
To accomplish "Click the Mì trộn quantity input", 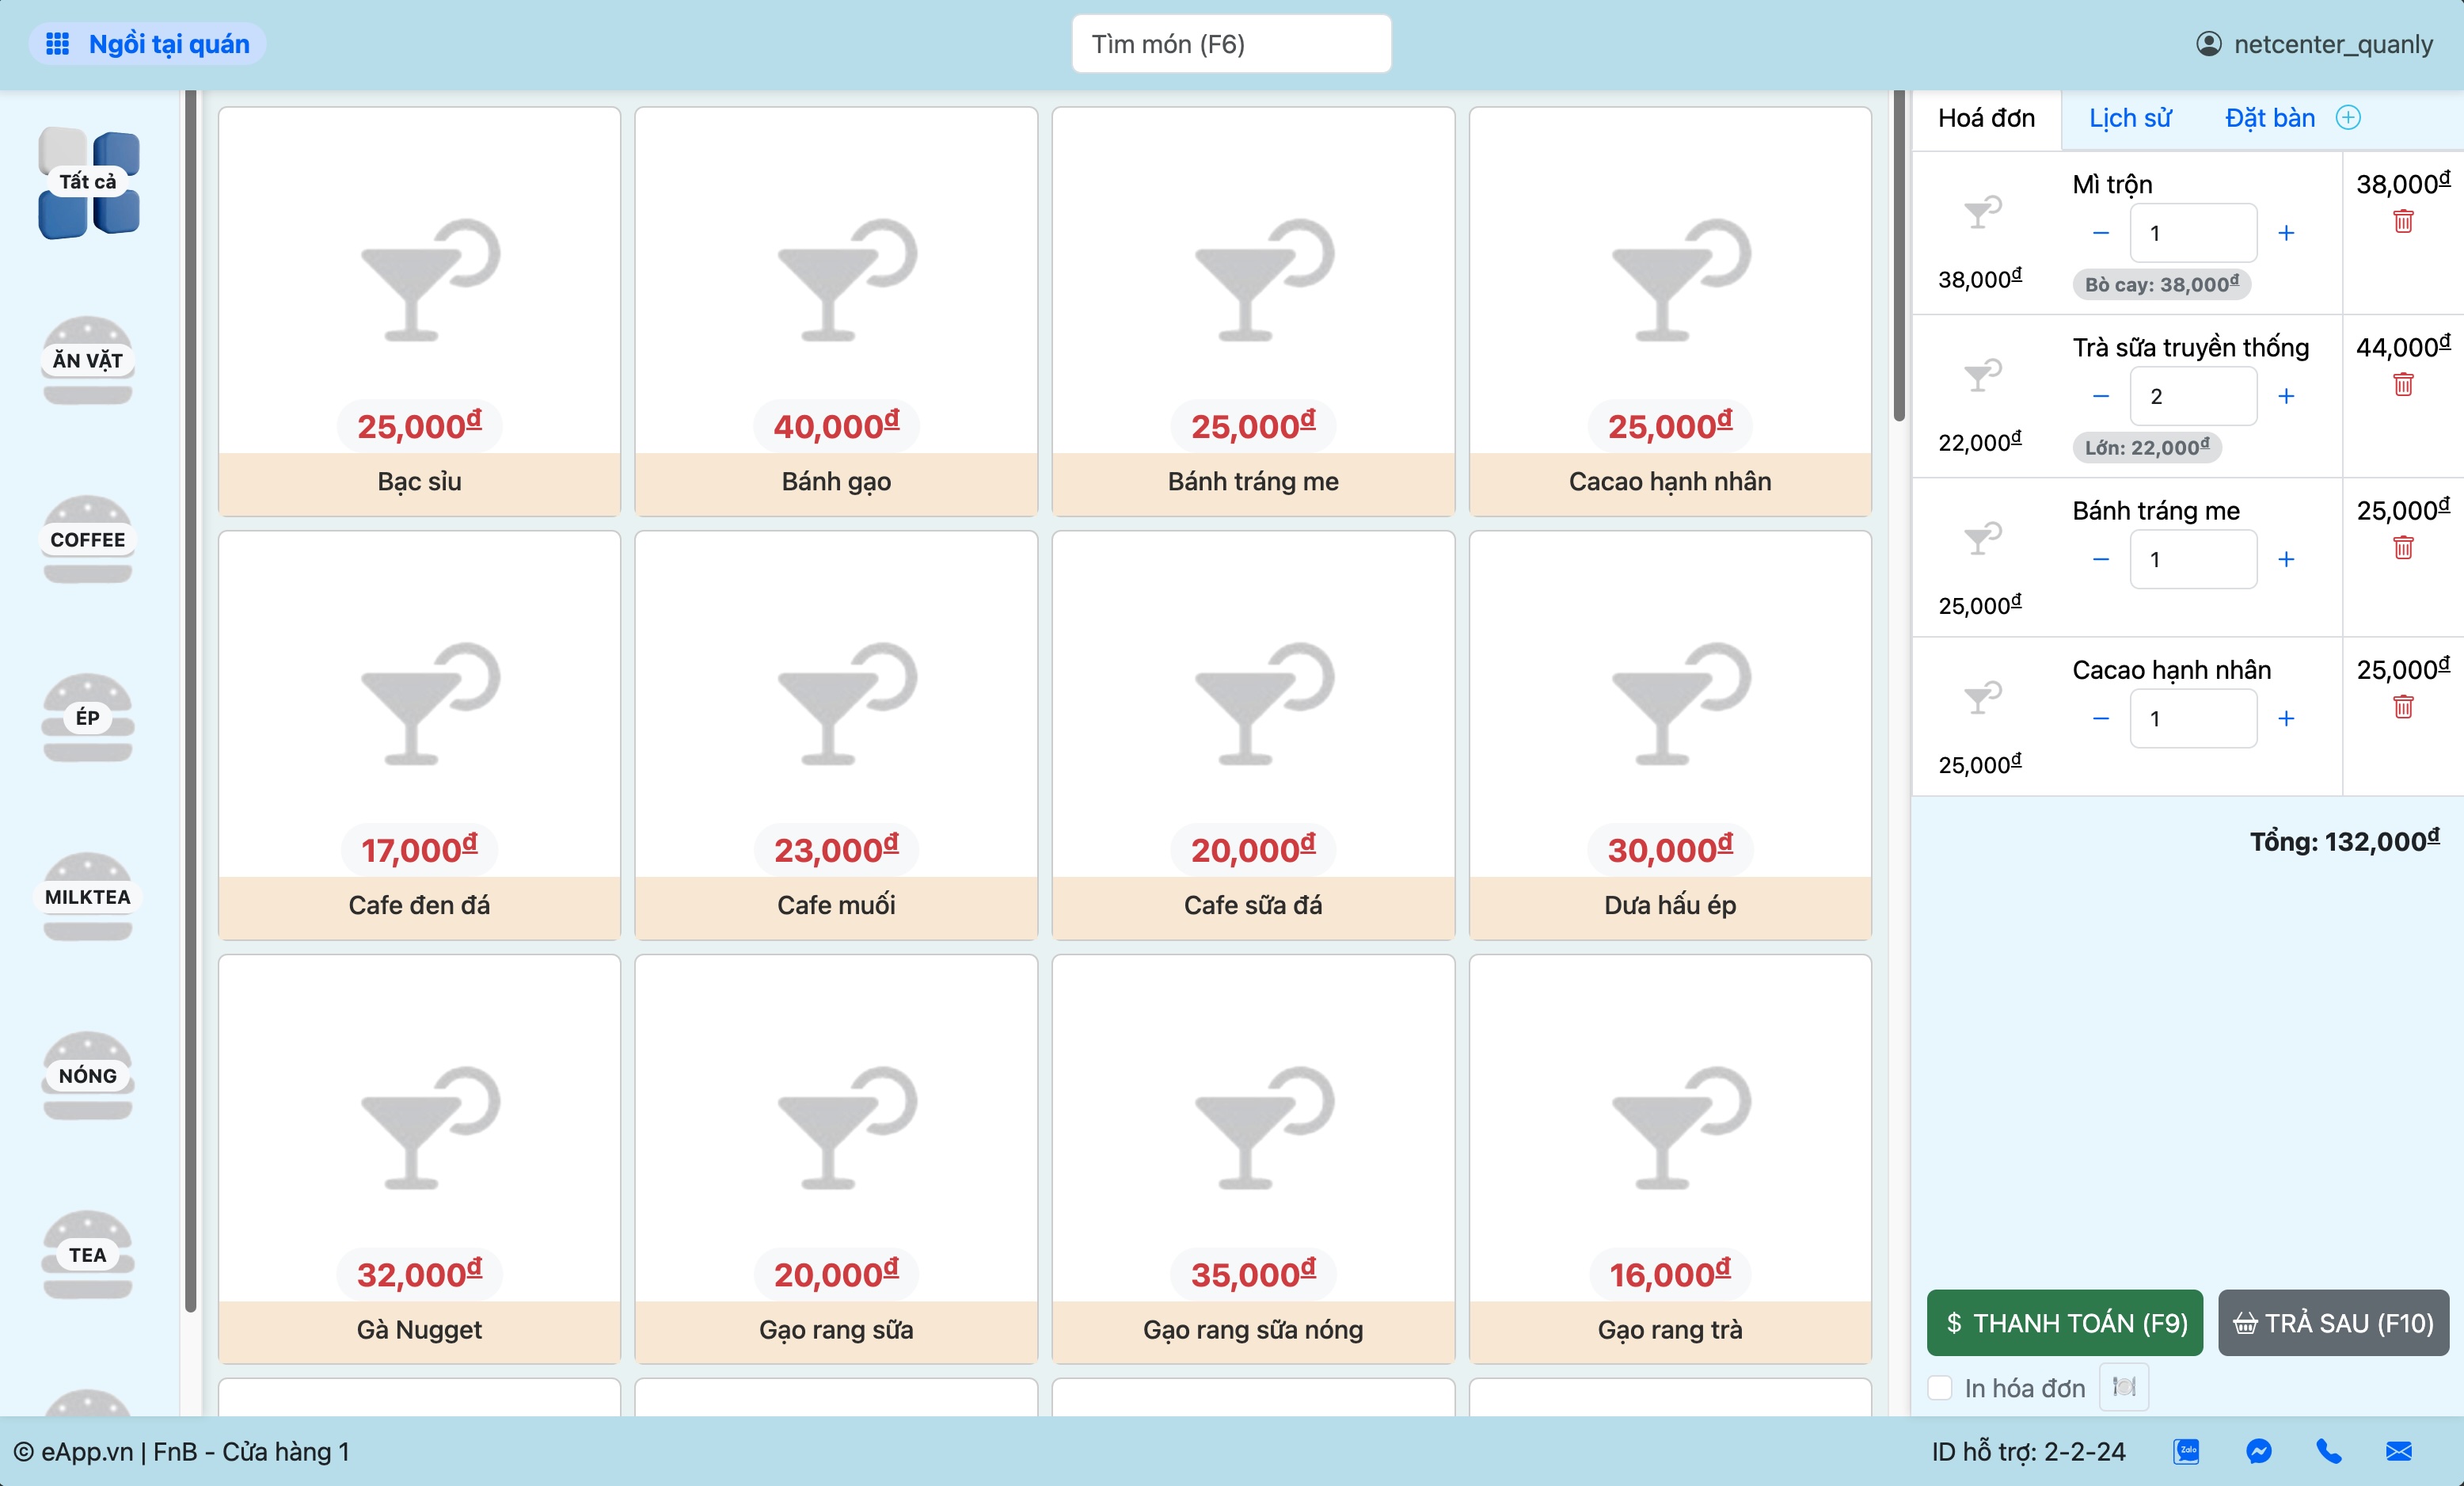I will click(x=2193, y=233).
